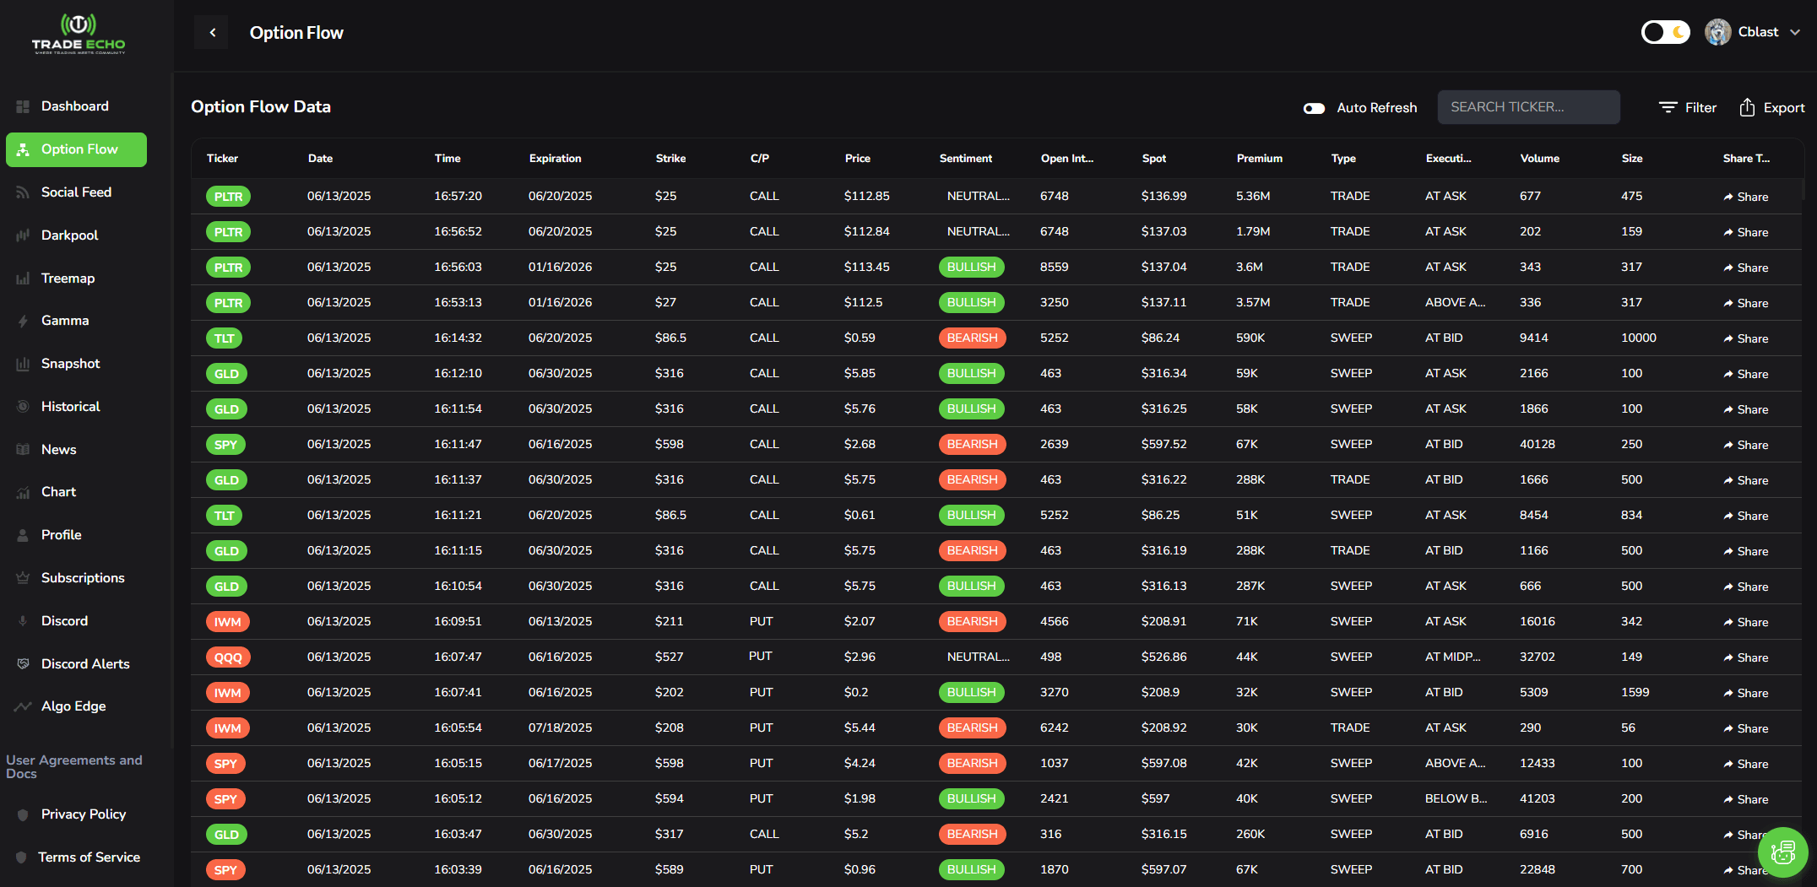
Task: Open the Treemap menu item
Action: pos(76,279)
